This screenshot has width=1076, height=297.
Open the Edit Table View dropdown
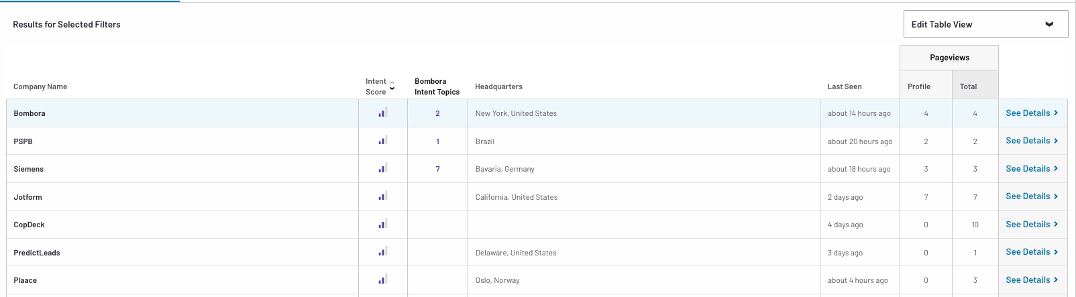coord(985,24)
